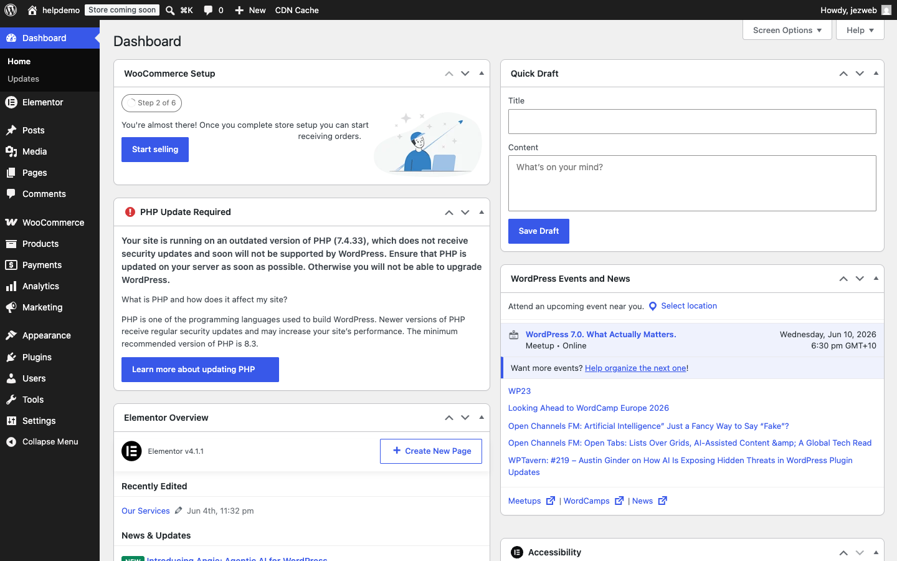Screen dimensions: 897x561
Task: Click the Tools wrench icon
Action: [x=11, y=400]
